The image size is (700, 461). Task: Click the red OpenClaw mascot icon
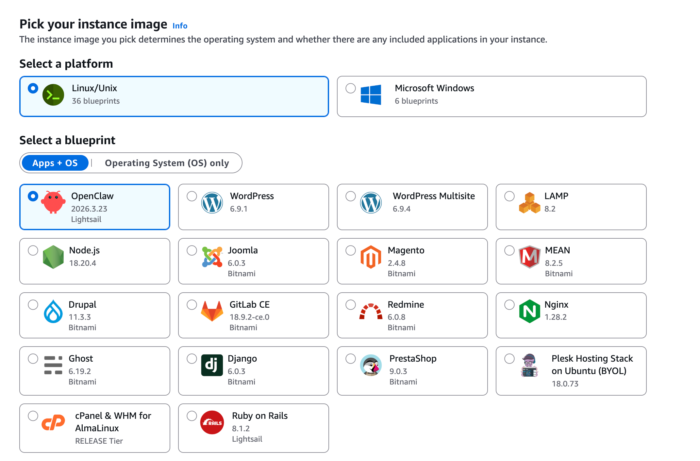53,202
